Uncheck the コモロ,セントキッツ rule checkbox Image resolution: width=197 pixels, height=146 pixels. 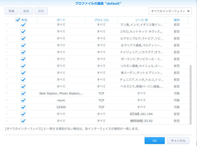[23, 32]
